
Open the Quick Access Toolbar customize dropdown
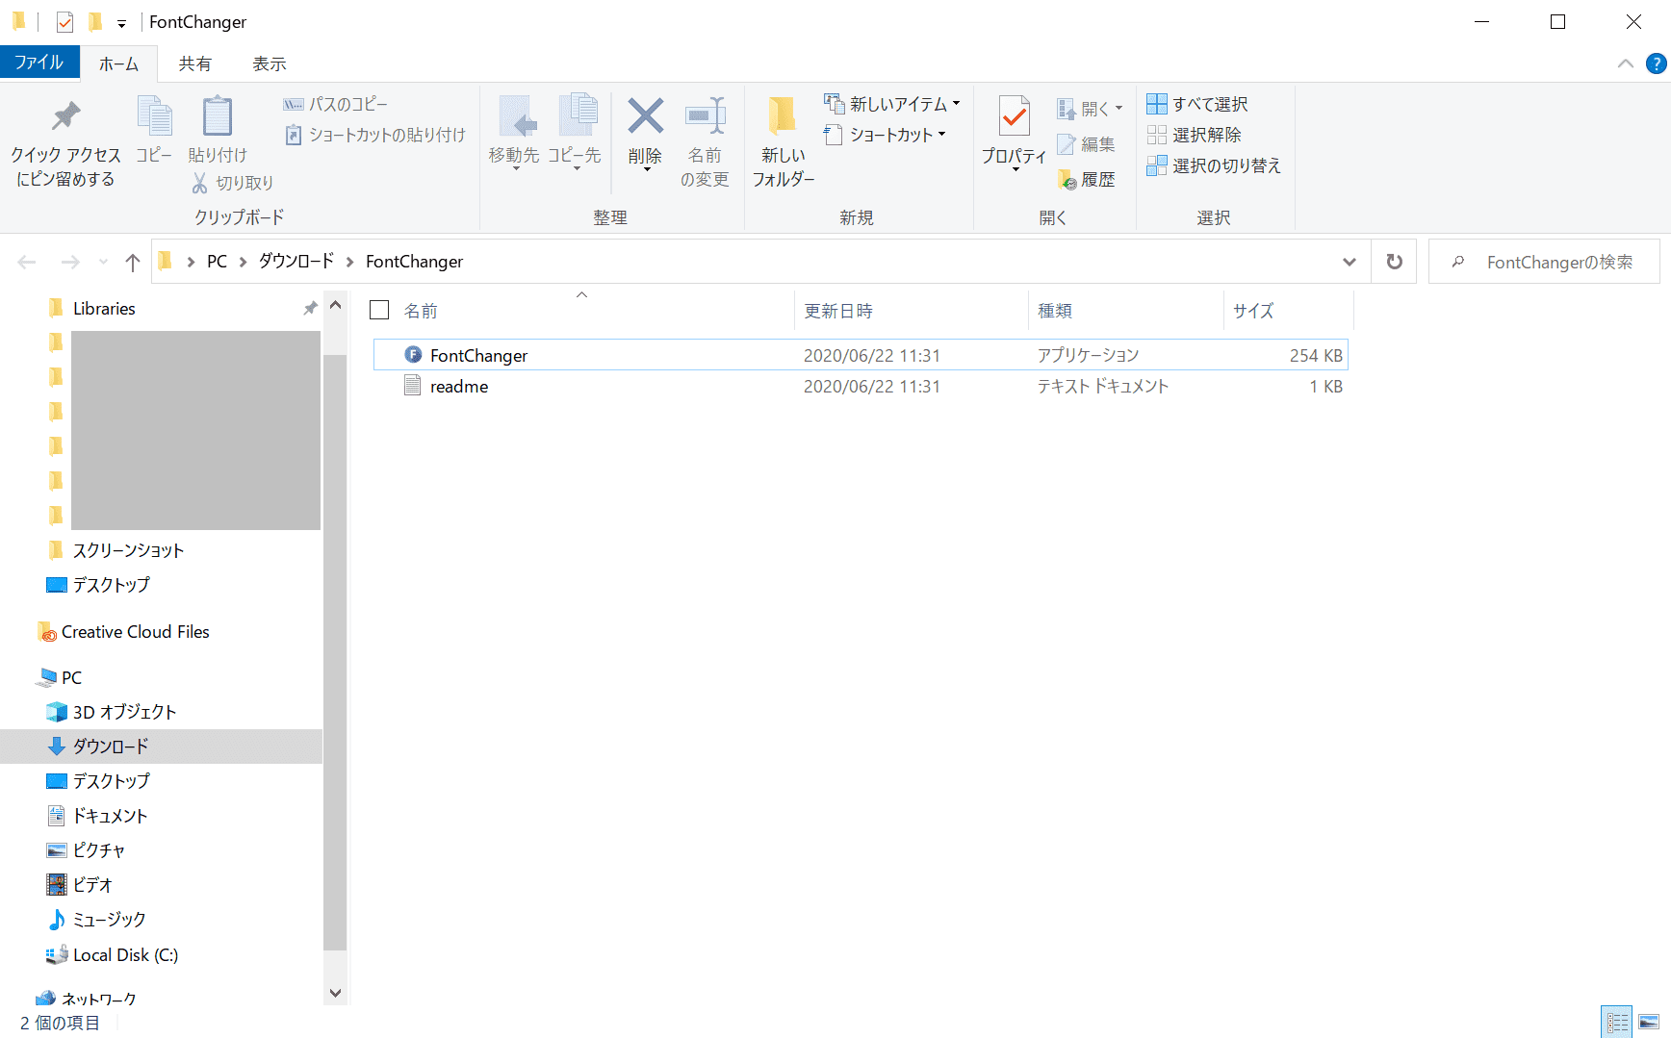[121, 23]
